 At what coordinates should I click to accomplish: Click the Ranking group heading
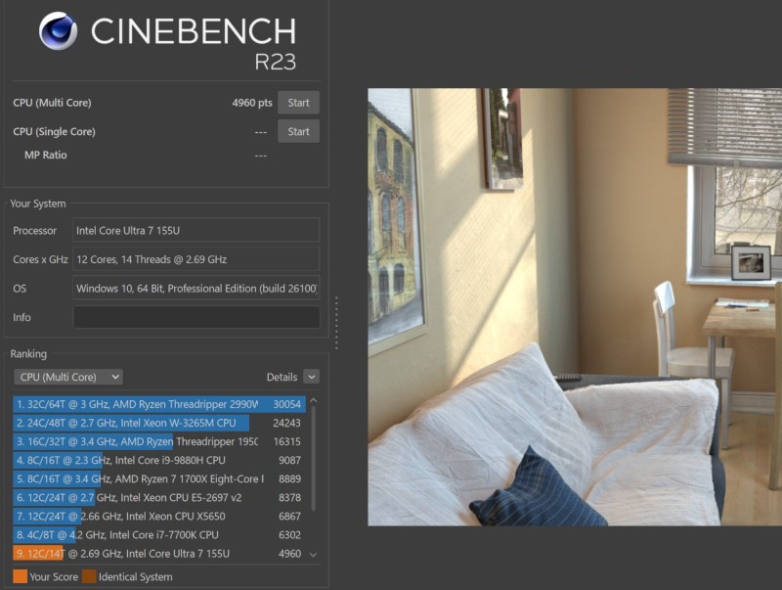(x=28, y=354)
